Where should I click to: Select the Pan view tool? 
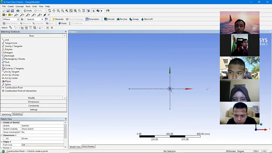[x=54, y=11]
